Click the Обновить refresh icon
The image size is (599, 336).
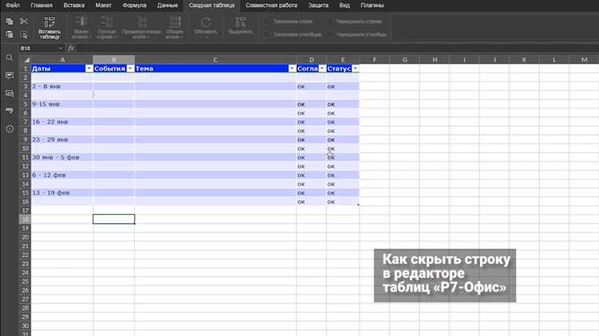pos(206,23)
